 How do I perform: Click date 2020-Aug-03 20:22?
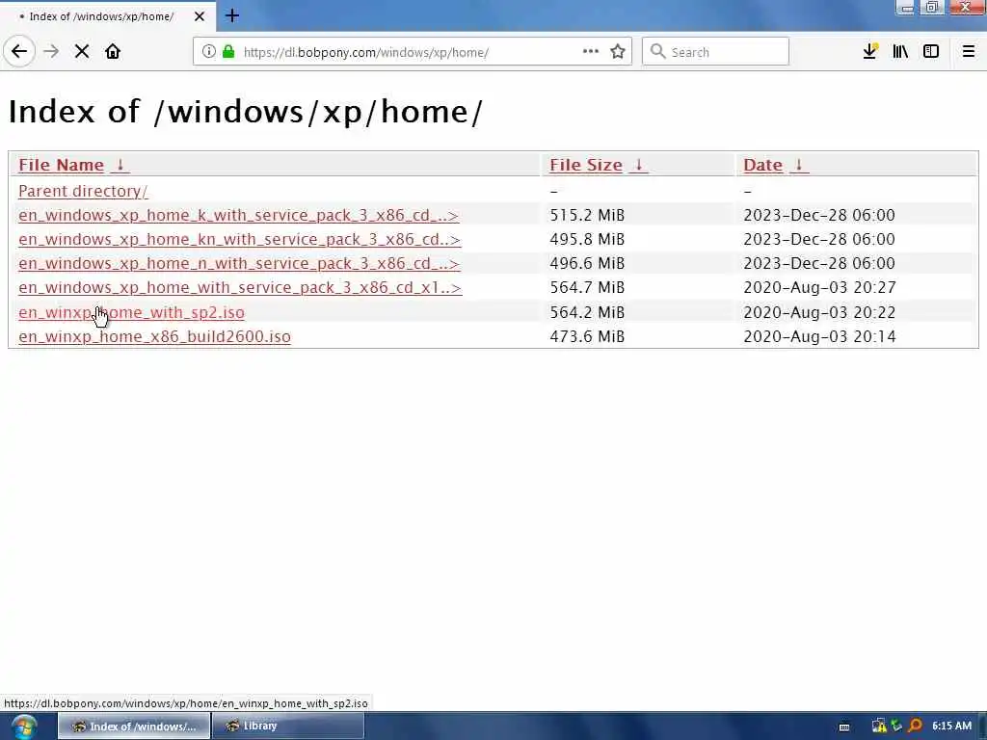819,313
